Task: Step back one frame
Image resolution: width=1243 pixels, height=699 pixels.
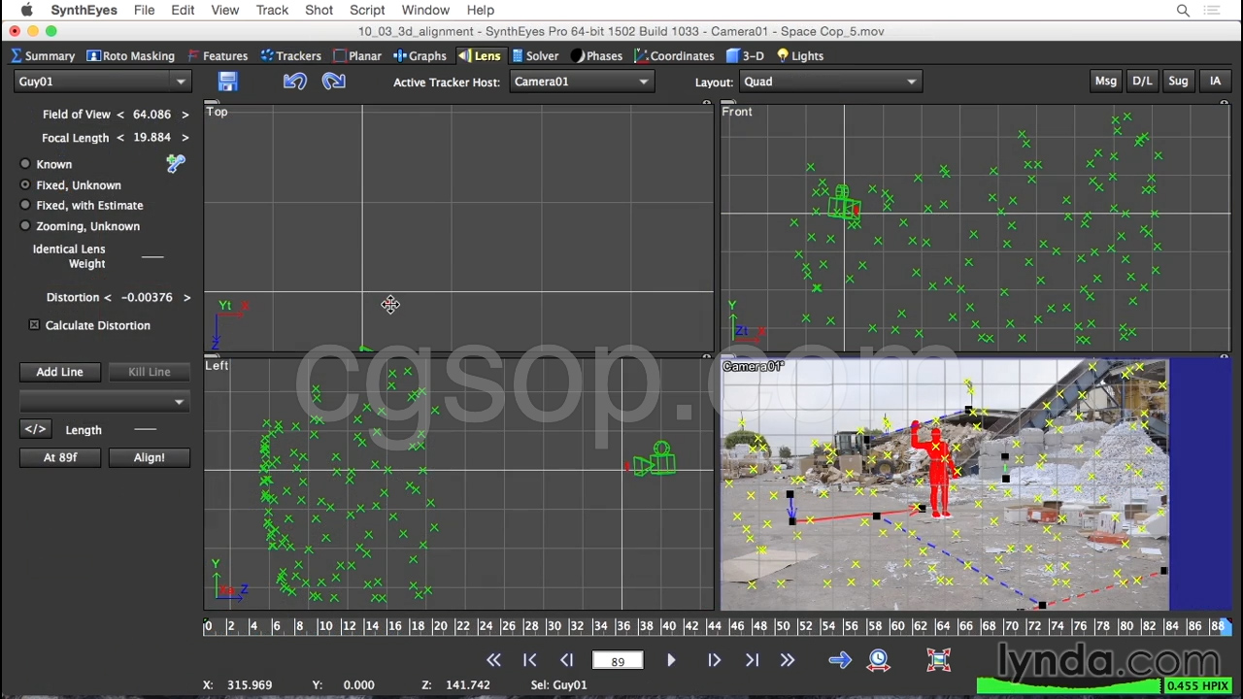Action: pyautogui.click(x=567, y=661)
